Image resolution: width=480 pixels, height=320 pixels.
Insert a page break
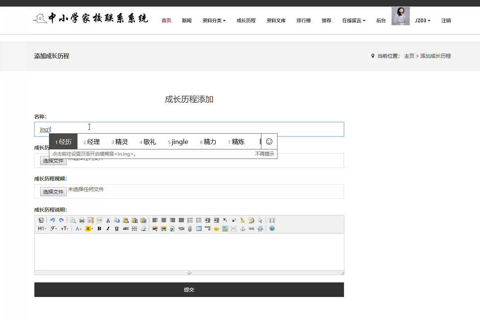(x=234, y=229)
